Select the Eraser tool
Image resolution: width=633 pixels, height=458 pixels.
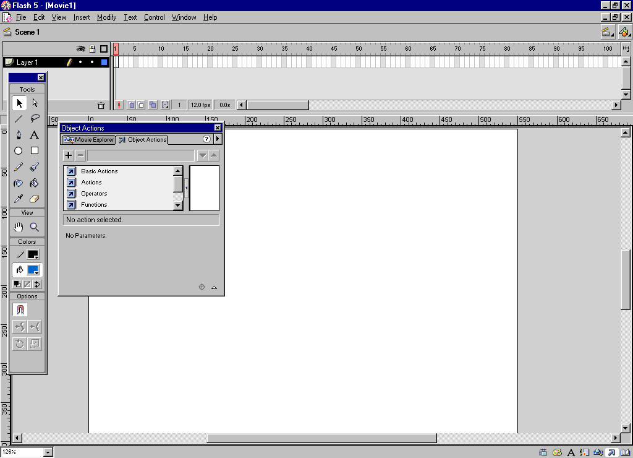click(x=35, y=199)
